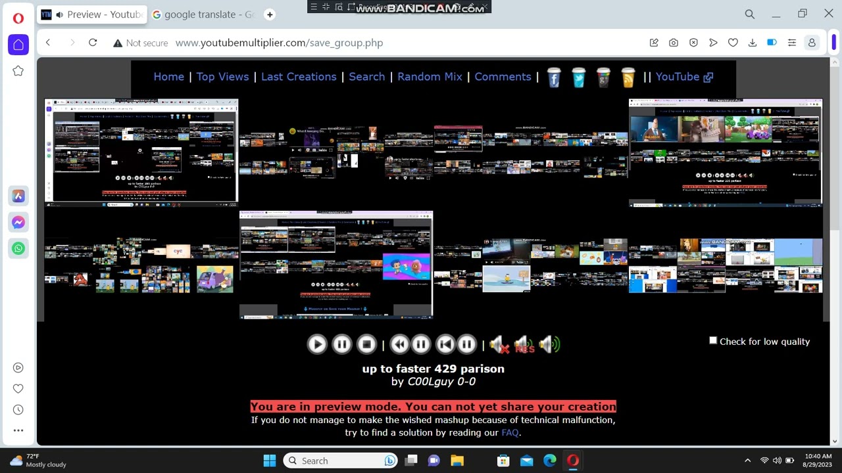Image resolution: width=842 pixels, height=473 pixels.
Task: Click the Opera search tabs magnifier
Action: tap(749, 14)
